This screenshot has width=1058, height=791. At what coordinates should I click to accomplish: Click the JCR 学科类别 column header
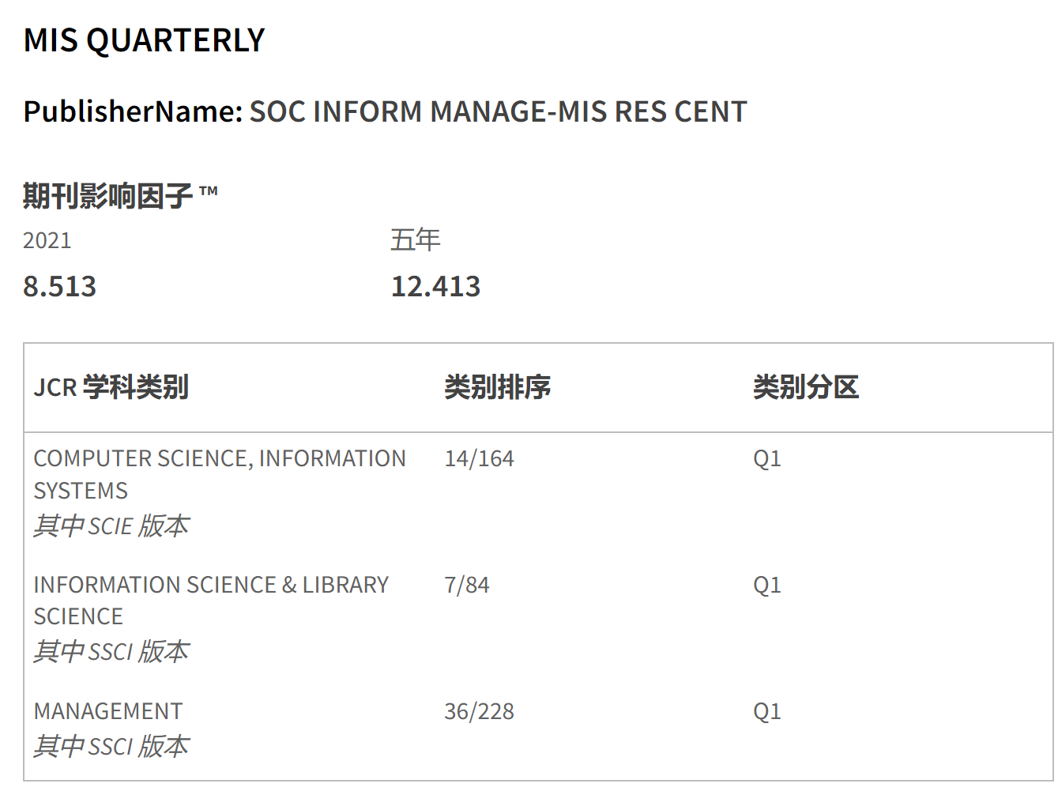coord(111,387)
